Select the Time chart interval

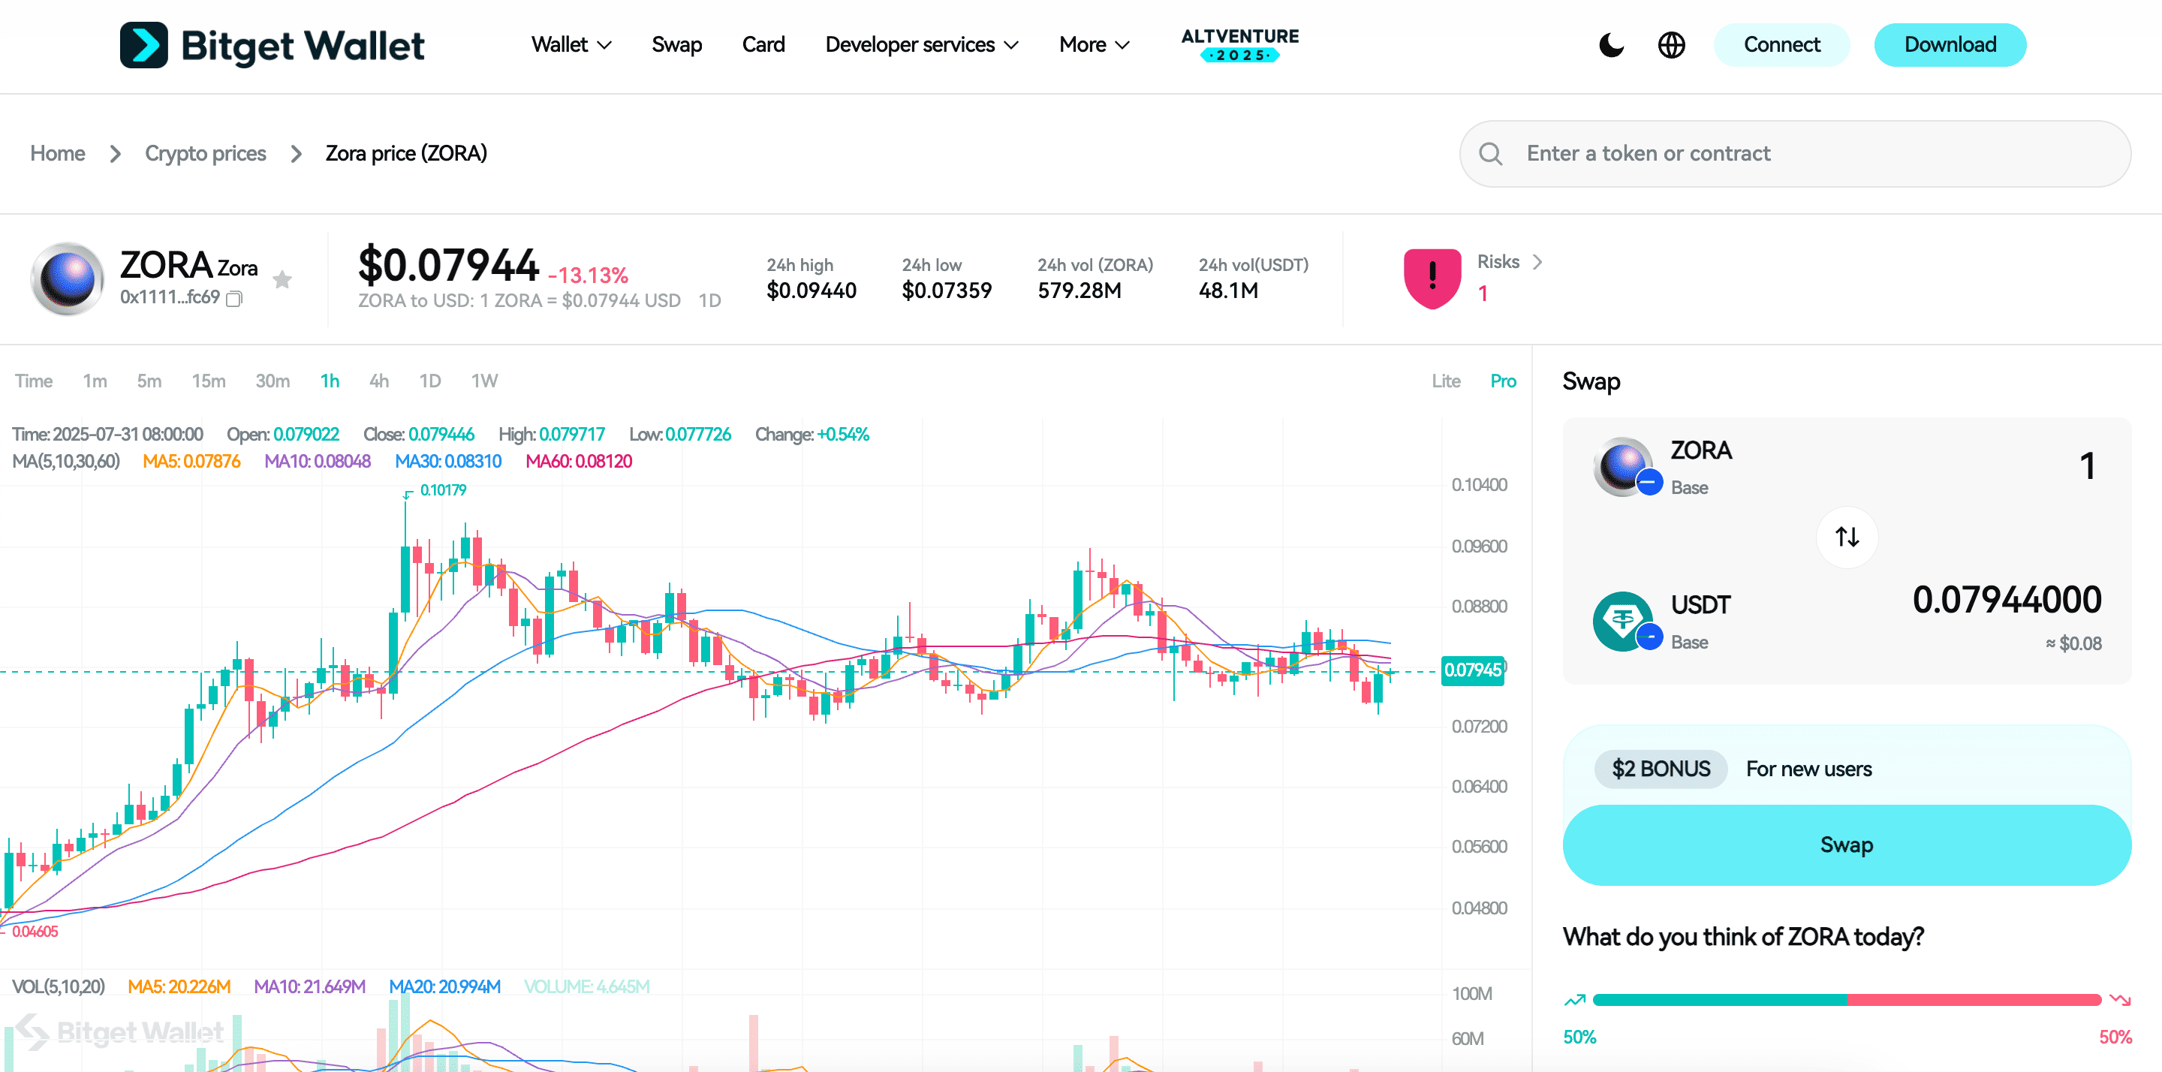[34, 381]
